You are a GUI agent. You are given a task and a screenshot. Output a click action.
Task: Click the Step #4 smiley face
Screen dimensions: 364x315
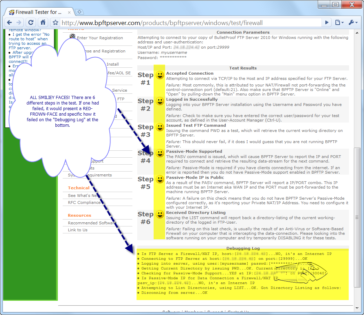[x=160, y=153]
